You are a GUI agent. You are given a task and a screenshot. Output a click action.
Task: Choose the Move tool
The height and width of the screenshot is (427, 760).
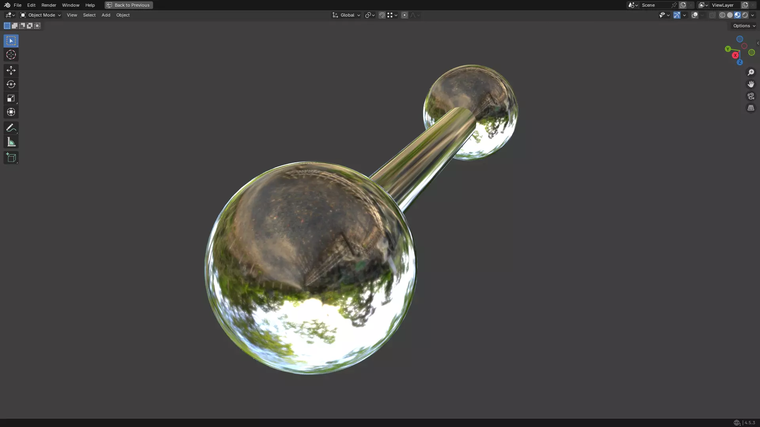tap(11, 70)
